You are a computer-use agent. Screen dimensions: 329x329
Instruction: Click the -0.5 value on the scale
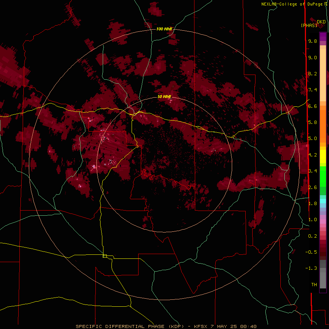click(x=311, y=252)
